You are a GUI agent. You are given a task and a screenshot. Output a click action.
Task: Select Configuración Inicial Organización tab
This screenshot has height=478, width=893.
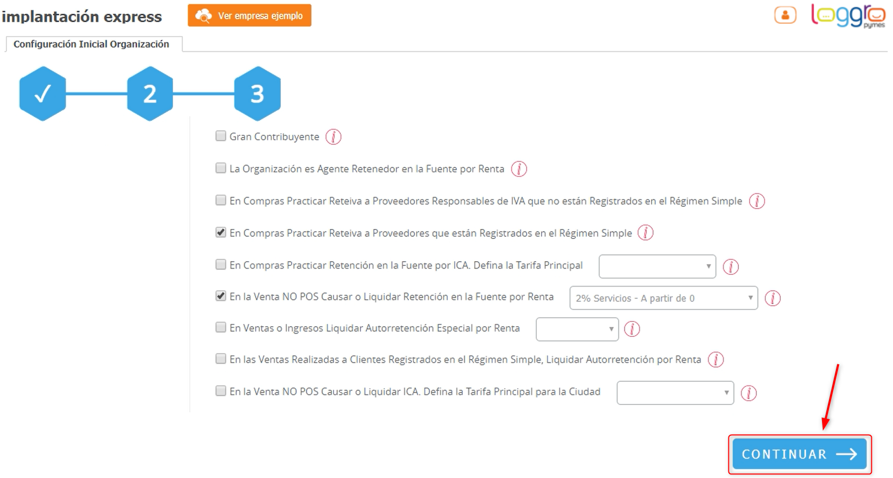coord(92,44)
